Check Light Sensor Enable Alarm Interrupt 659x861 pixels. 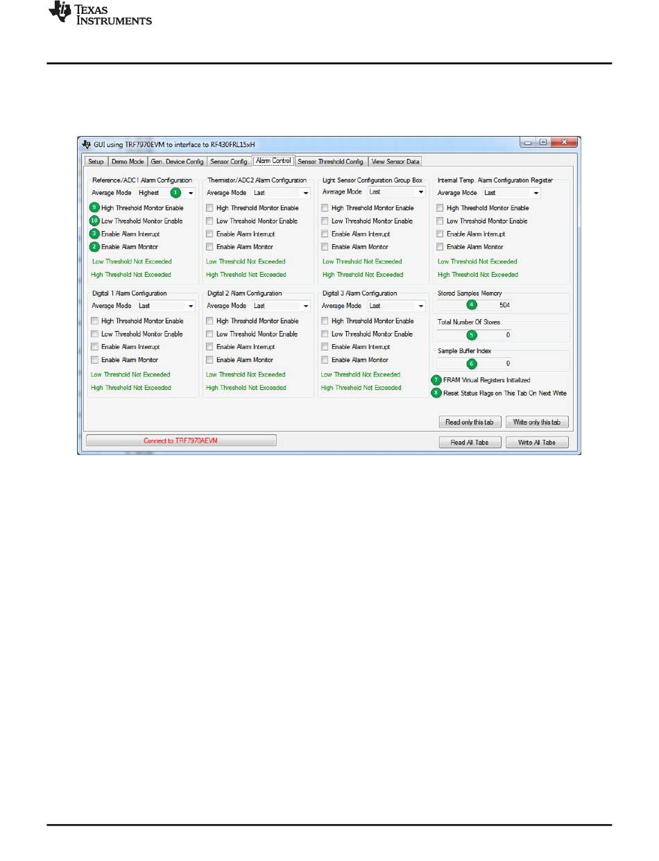click(325, 234)
